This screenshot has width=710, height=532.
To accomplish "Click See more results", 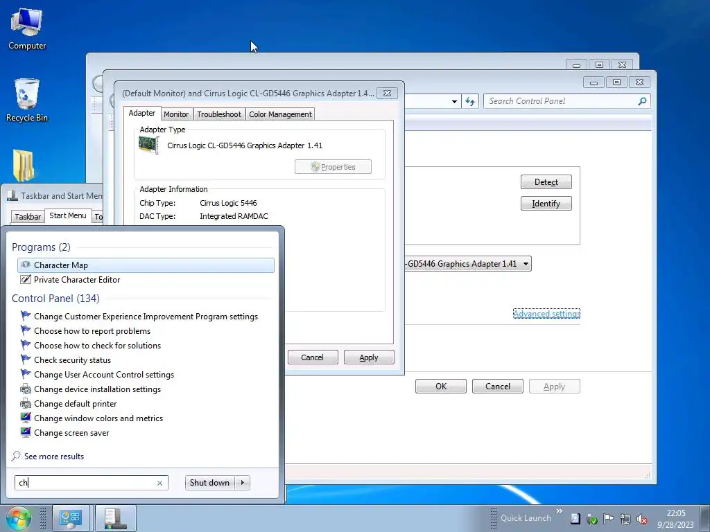I will tap(54, 456).
